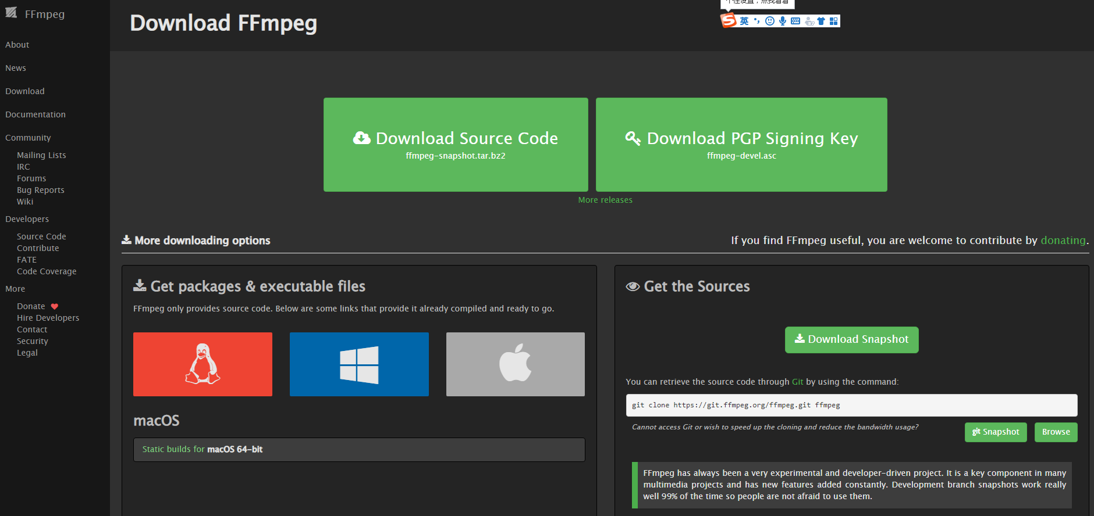The image size is (1094, 516).
Task: Click the Download PGP Signing Key button
Action: tap(741, 145)
